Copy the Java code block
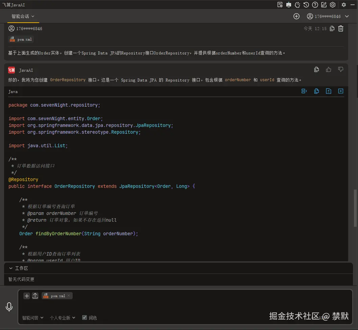Screen dimensions: 358x330 316,91
